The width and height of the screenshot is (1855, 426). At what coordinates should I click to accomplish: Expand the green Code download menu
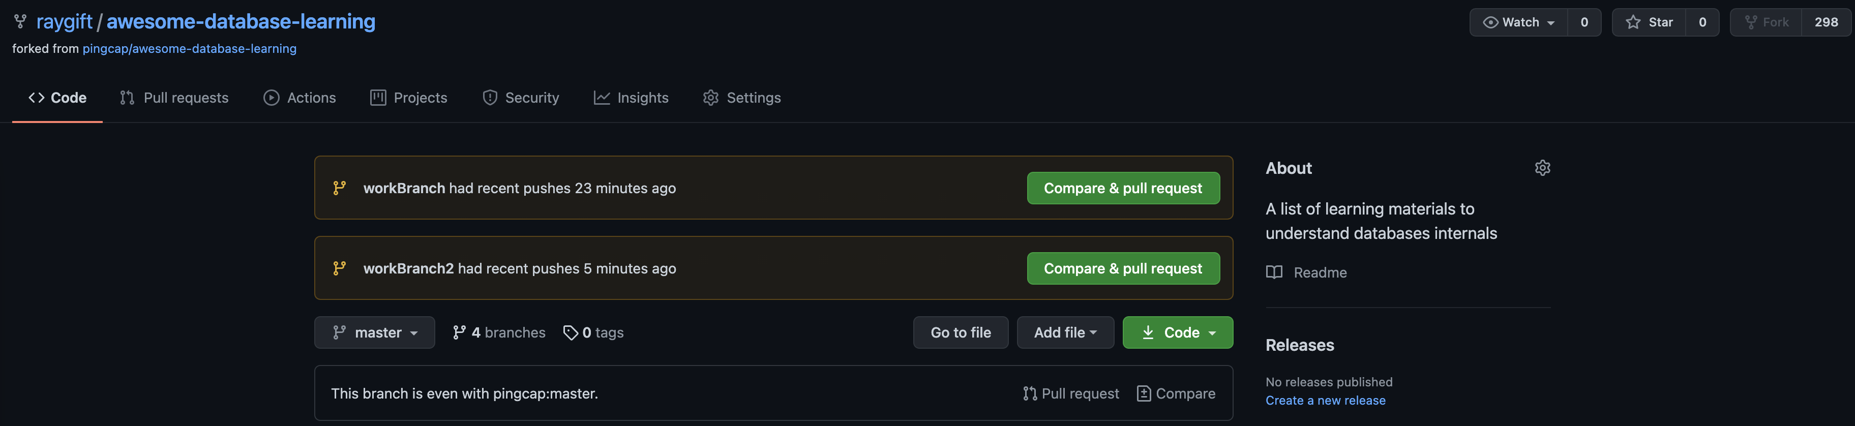click(x=1177, y=332)
